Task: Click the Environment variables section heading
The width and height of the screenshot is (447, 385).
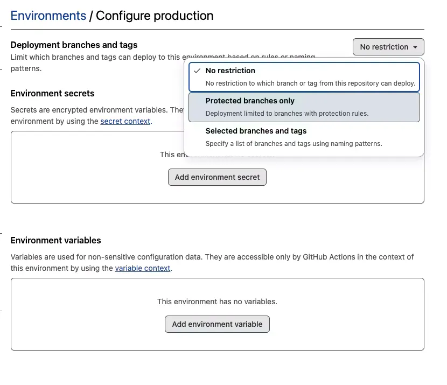Action: pos(56,240)
